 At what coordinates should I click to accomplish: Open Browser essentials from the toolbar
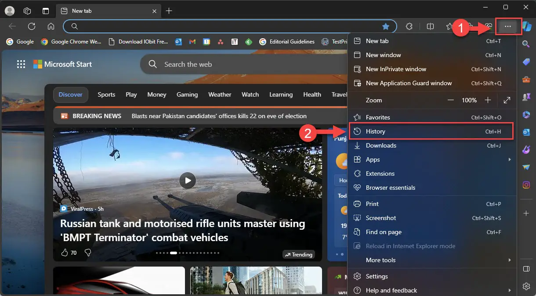point(488,26)
